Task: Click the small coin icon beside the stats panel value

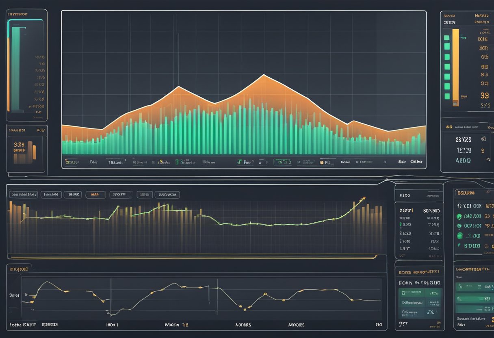Action: [x=483, y=139]
